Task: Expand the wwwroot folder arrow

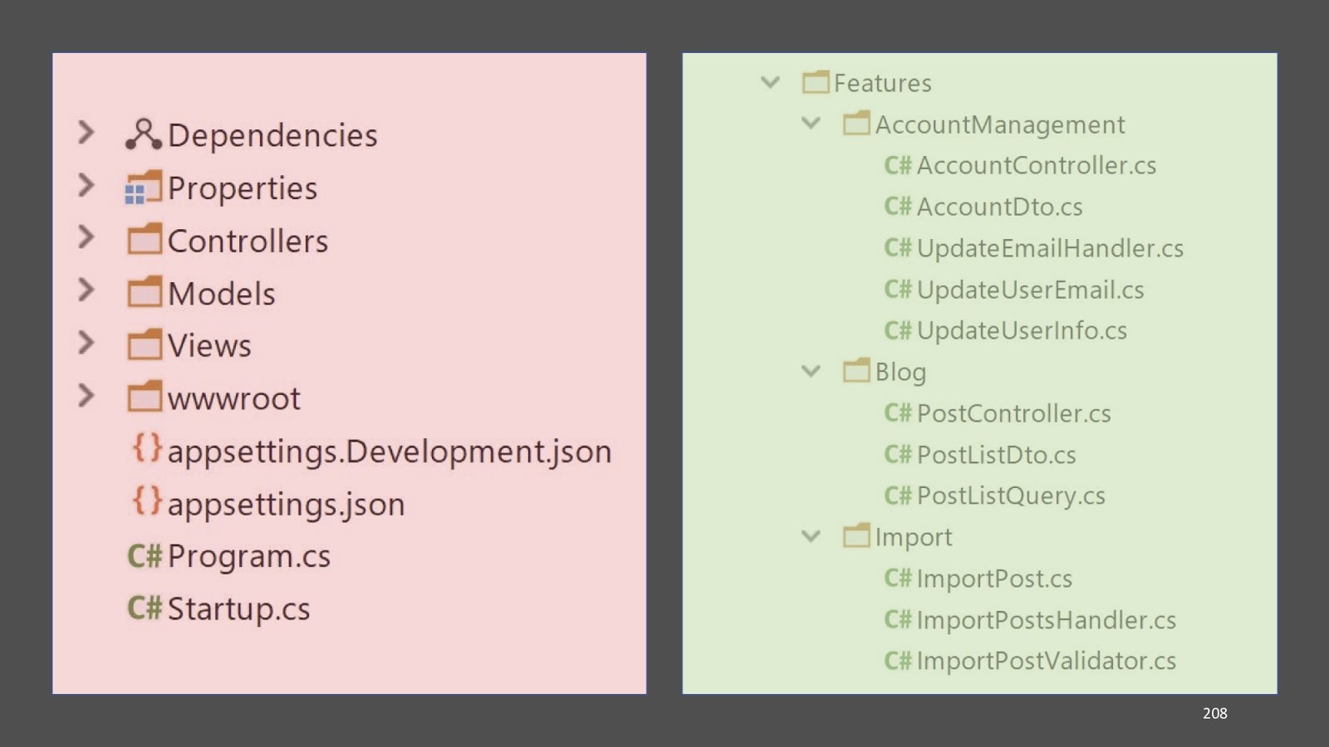Action: [x=86, y=396]
